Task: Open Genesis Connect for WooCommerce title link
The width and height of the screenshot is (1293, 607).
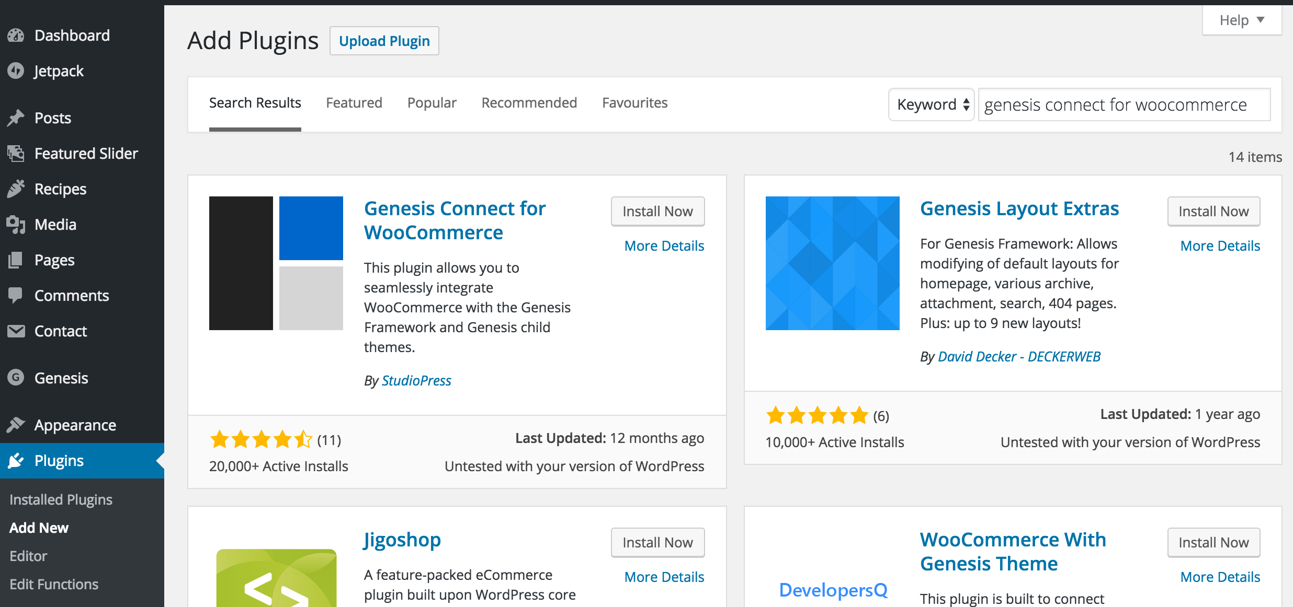Action: [455, 220]
